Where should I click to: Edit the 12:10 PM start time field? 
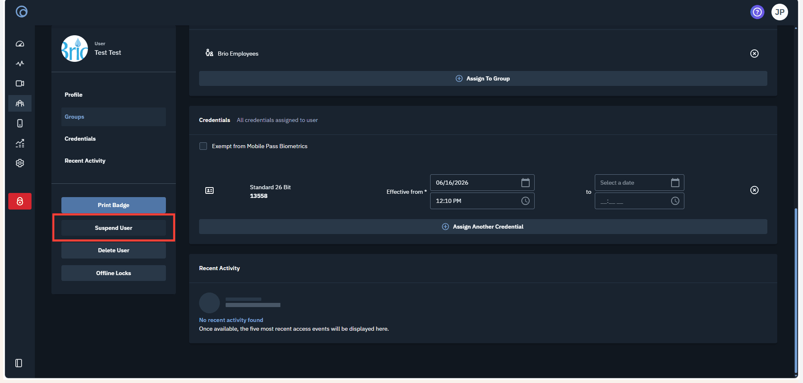pos(482,201)
